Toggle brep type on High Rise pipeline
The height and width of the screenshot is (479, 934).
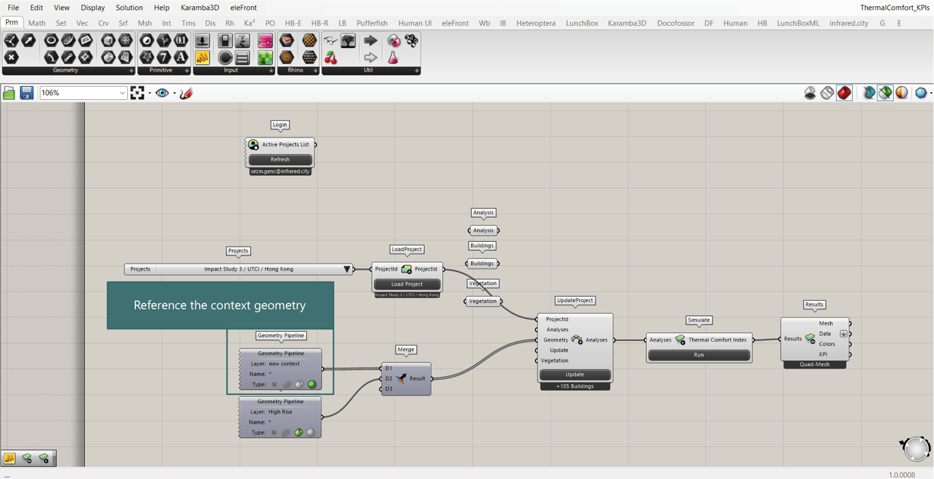point(299,433)
